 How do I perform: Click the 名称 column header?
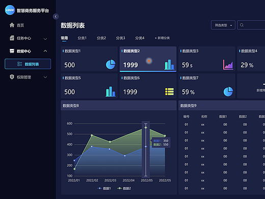204,116
